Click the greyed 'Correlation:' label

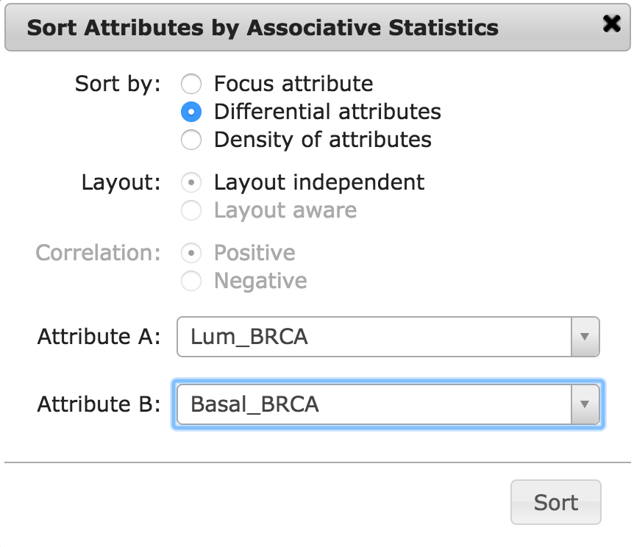[x=98, y=253]
